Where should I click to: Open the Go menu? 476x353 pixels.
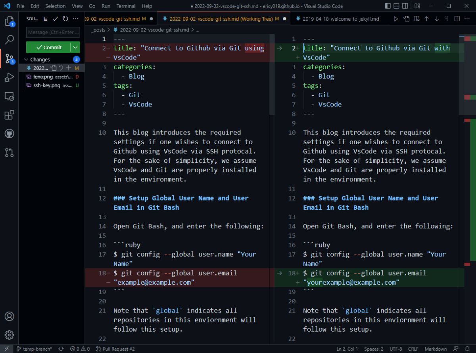click(92, 6)
